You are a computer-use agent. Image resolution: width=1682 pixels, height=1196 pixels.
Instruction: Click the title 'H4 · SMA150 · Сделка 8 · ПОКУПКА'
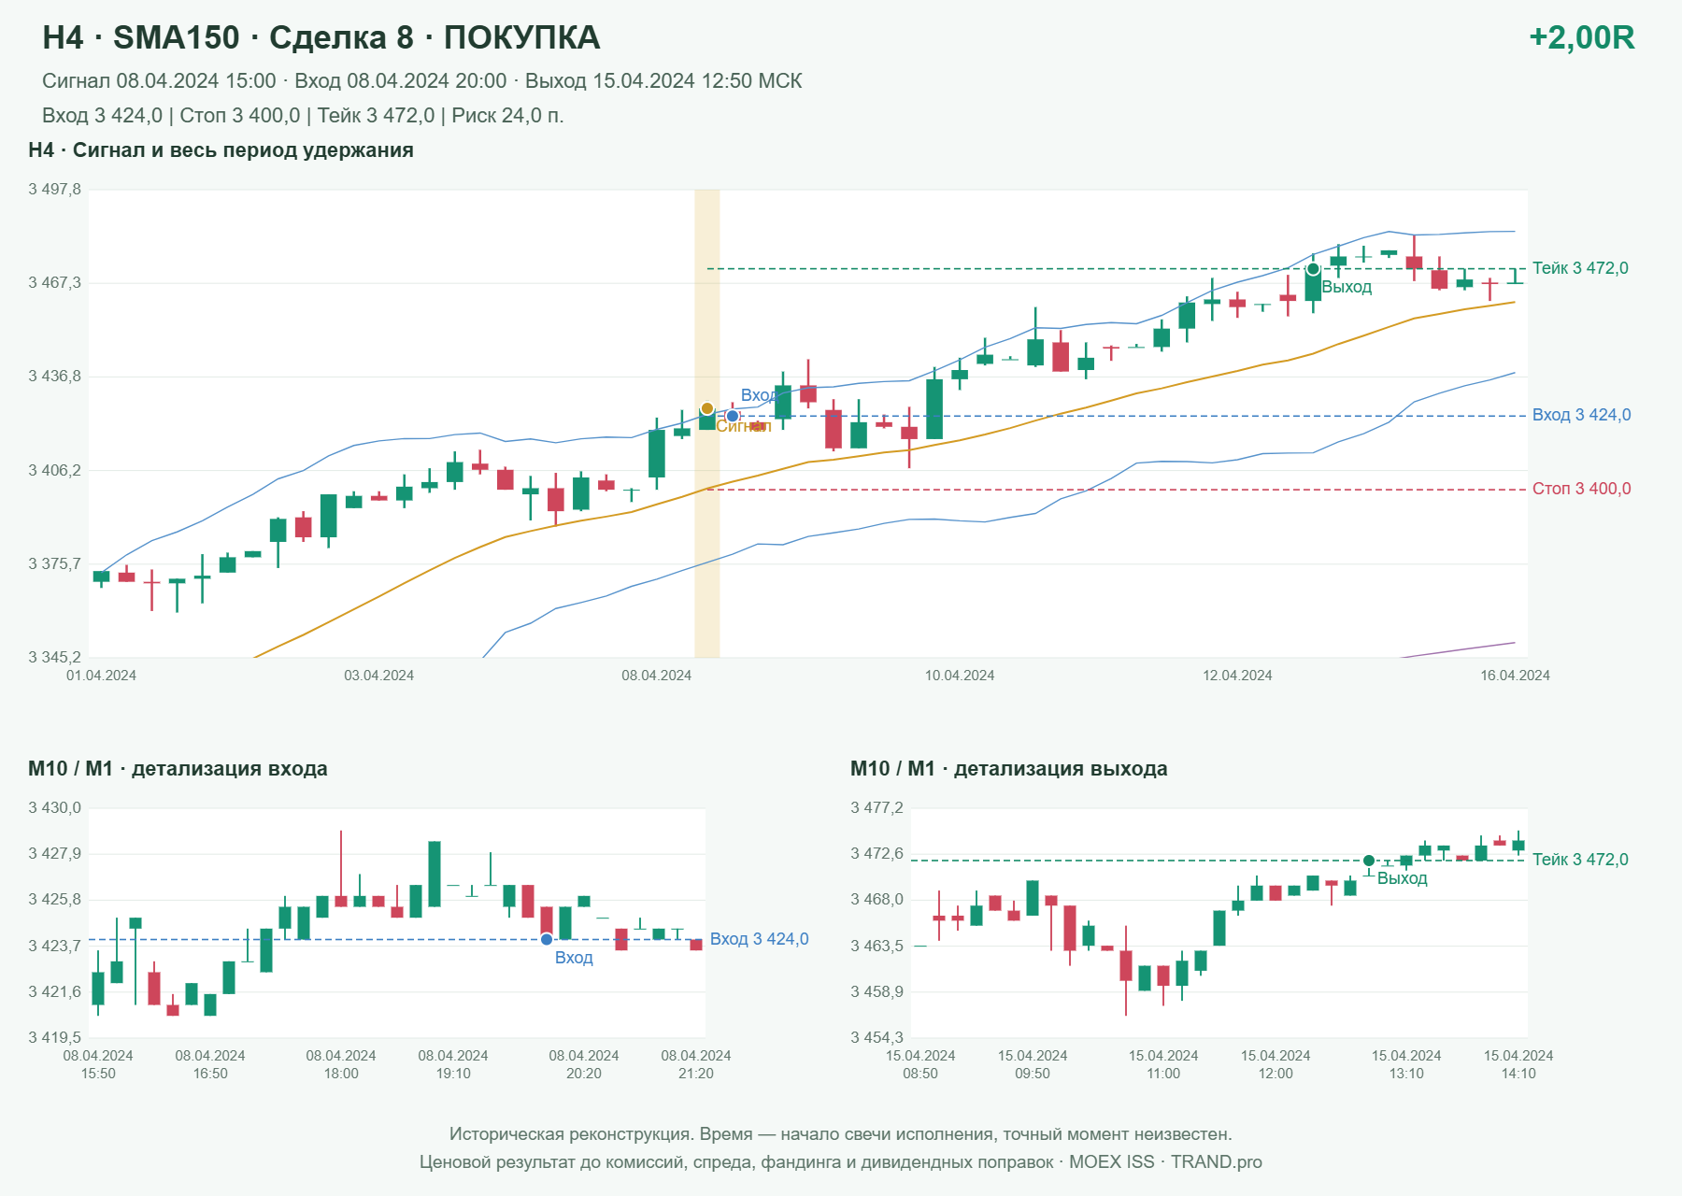[x=321, y=37]
